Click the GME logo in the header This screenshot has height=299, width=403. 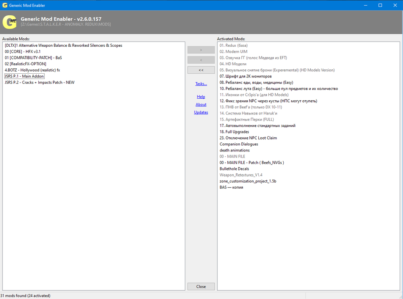(10, 22)
